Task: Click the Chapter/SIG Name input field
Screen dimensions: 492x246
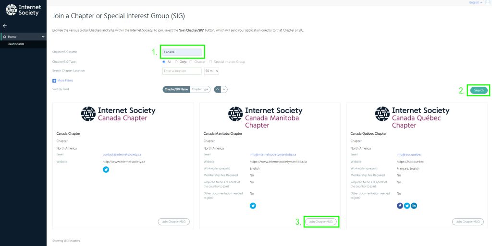Action: coord(182,52)
